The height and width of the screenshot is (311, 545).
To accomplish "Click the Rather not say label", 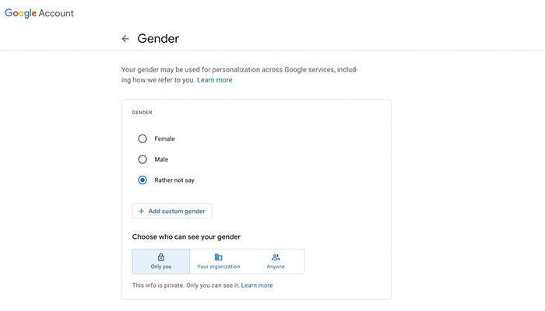I will click(174, 180).
